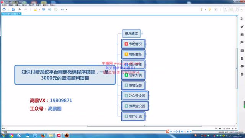Open the file explorer folder on the taskbar
The width and height of the screenshot is (245, 138).
pyautogui.click(x=51, y=135)
